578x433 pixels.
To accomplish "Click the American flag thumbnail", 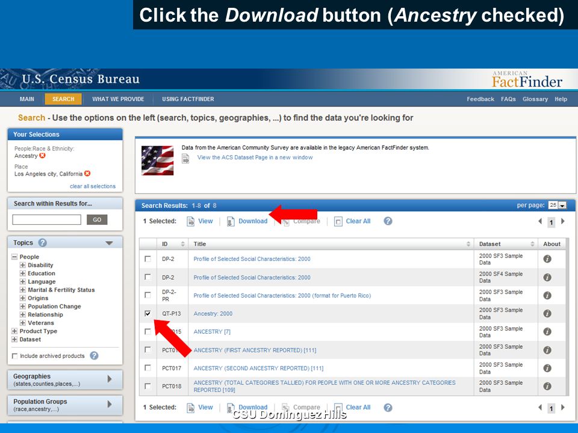I will coord(157,161).
